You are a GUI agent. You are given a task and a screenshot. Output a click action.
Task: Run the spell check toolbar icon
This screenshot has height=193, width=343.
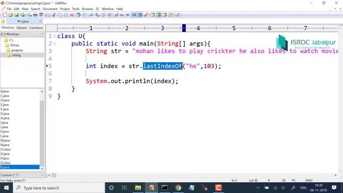pyautogui.click(x=41, y=15)
